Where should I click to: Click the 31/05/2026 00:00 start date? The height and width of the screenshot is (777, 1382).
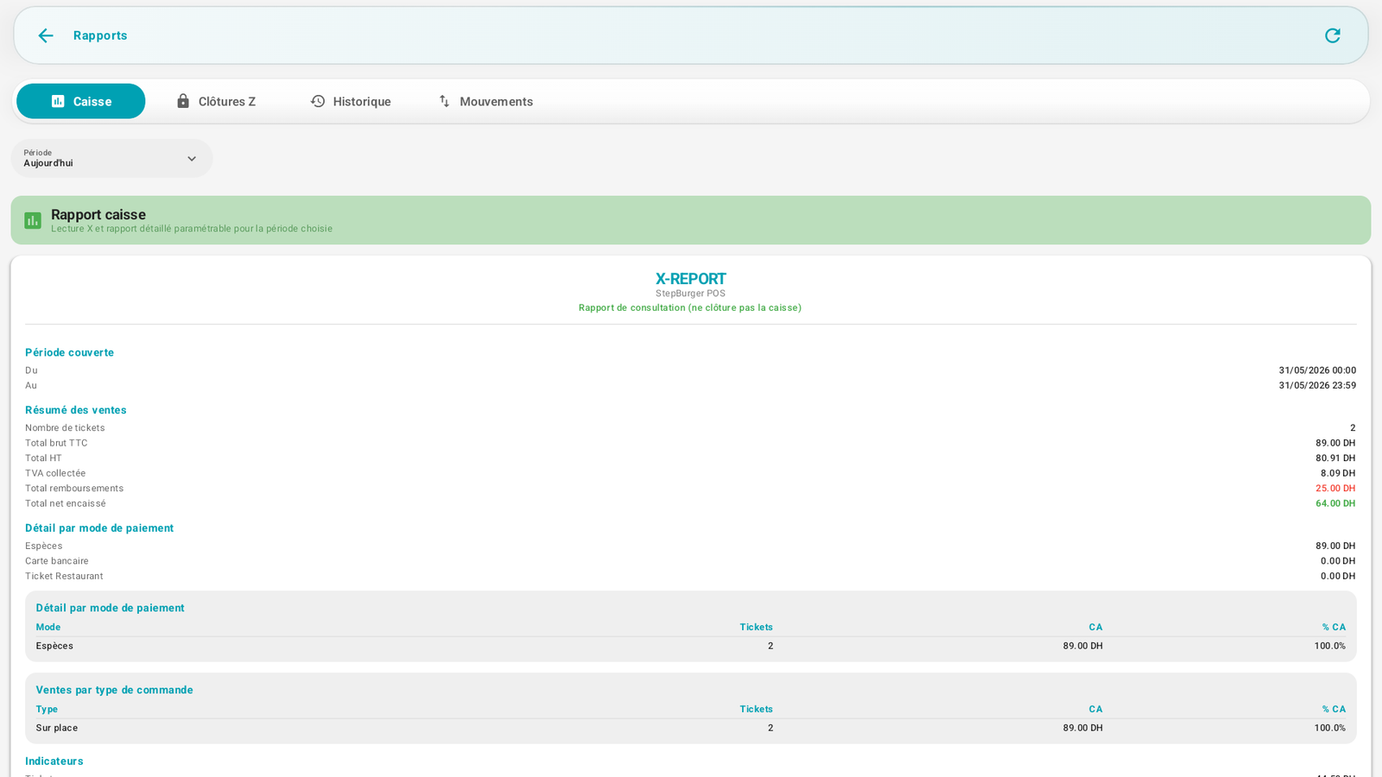pos(1317,370)
